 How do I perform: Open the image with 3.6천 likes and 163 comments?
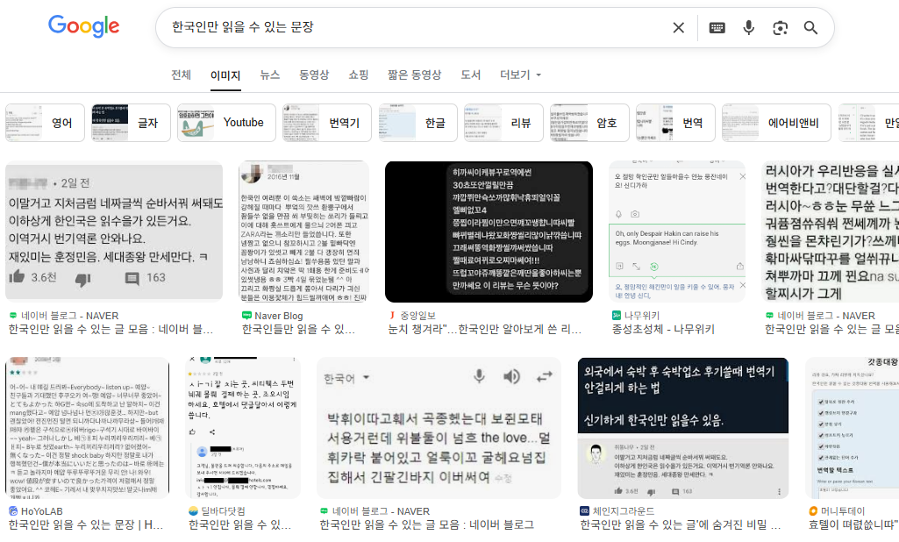pos(114,232)
